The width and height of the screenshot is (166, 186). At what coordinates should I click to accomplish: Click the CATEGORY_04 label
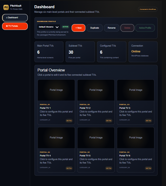45,167
